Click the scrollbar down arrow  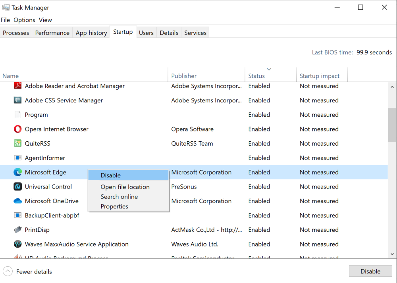pos(392,254)
